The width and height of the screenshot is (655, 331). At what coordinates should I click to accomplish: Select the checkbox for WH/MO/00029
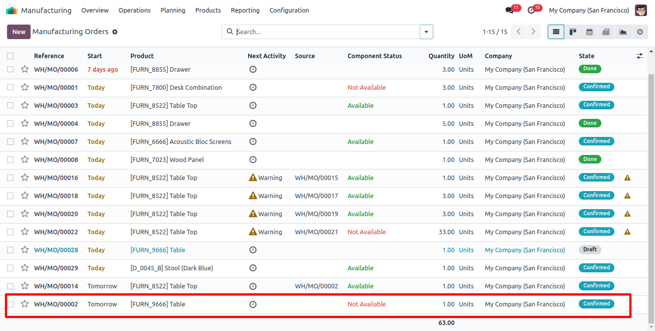(11, 268)
